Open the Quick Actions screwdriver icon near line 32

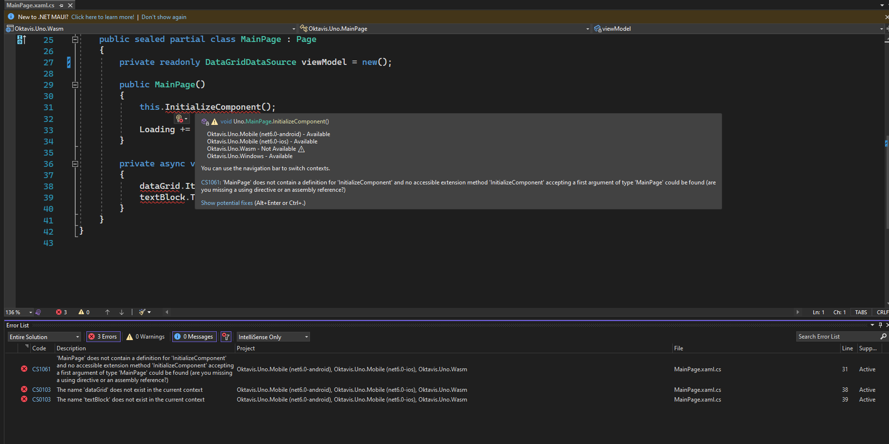[x=180, y=119]
